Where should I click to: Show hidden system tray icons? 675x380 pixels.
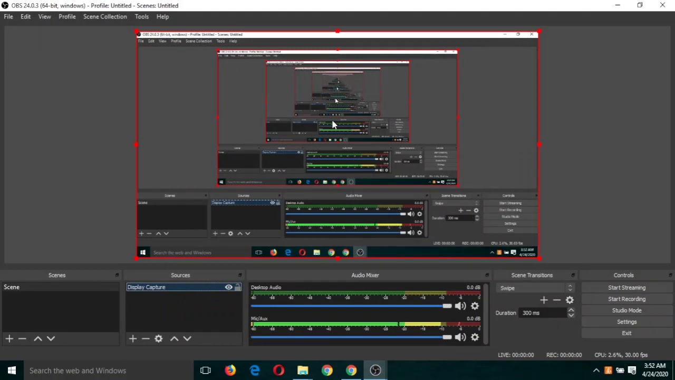[x=596, y=370]
